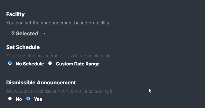Select the "No" radio under Dismissible Announcement
205x108 pixels.
coord(10,99)
